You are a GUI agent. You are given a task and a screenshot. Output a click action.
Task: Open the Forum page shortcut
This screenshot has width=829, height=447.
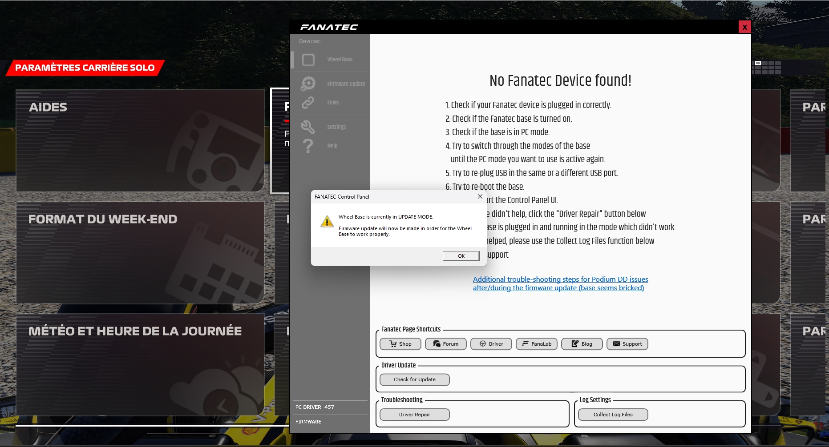pos(445,344)
